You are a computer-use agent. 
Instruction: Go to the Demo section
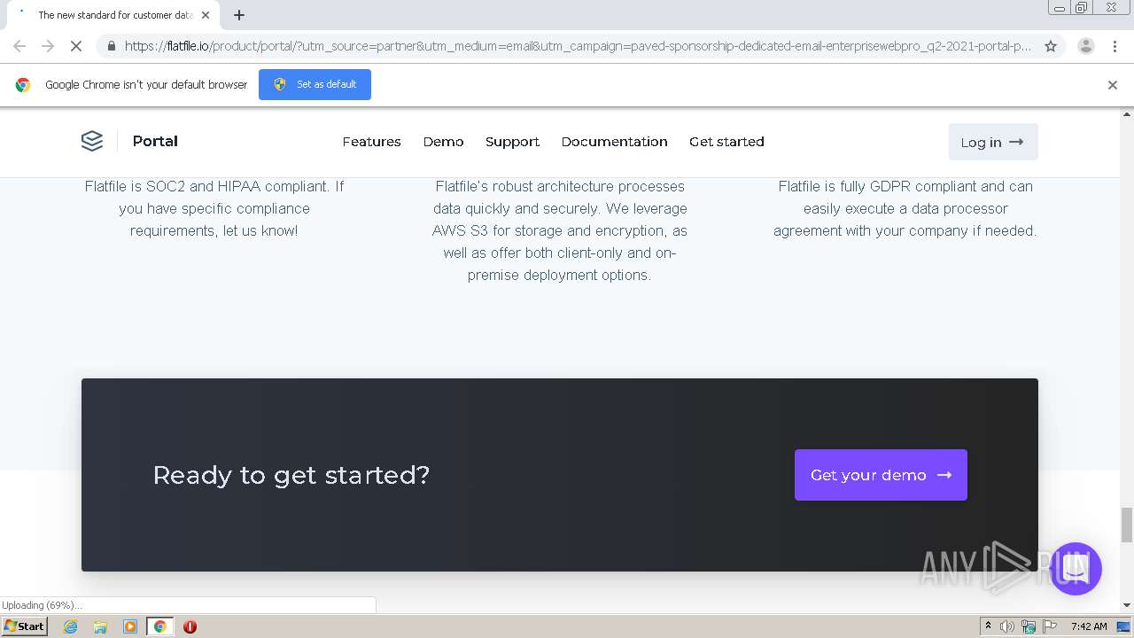tap(443, 142)
